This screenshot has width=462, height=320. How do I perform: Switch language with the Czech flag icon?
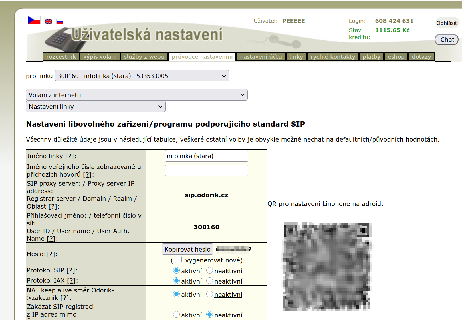(34, 20)
